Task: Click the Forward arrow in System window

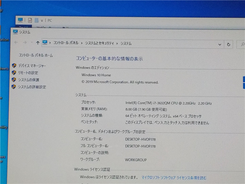Action: (x=25, y=42)
